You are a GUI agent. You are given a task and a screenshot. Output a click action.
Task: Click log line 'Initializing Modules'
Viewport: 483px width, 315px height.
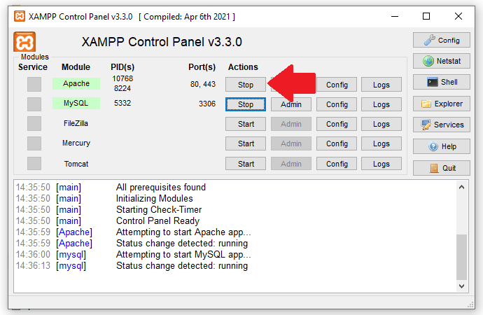154,198
